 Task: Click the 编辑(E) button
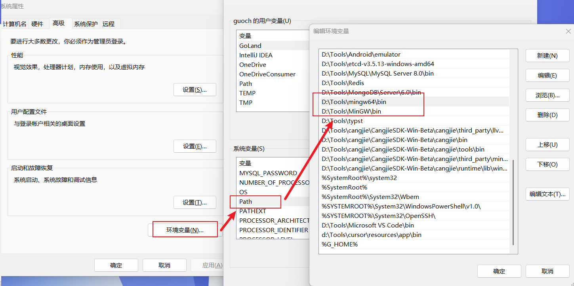(547, 76)
